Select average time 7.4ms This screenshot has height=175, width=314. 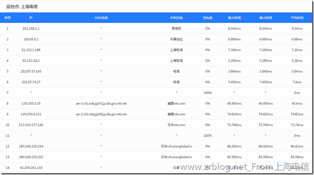(297, 82)
